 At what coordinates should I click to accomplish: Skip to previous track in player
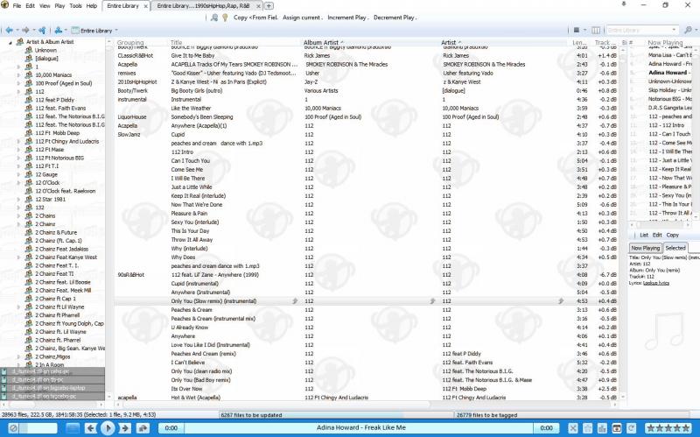click(91, 428)
